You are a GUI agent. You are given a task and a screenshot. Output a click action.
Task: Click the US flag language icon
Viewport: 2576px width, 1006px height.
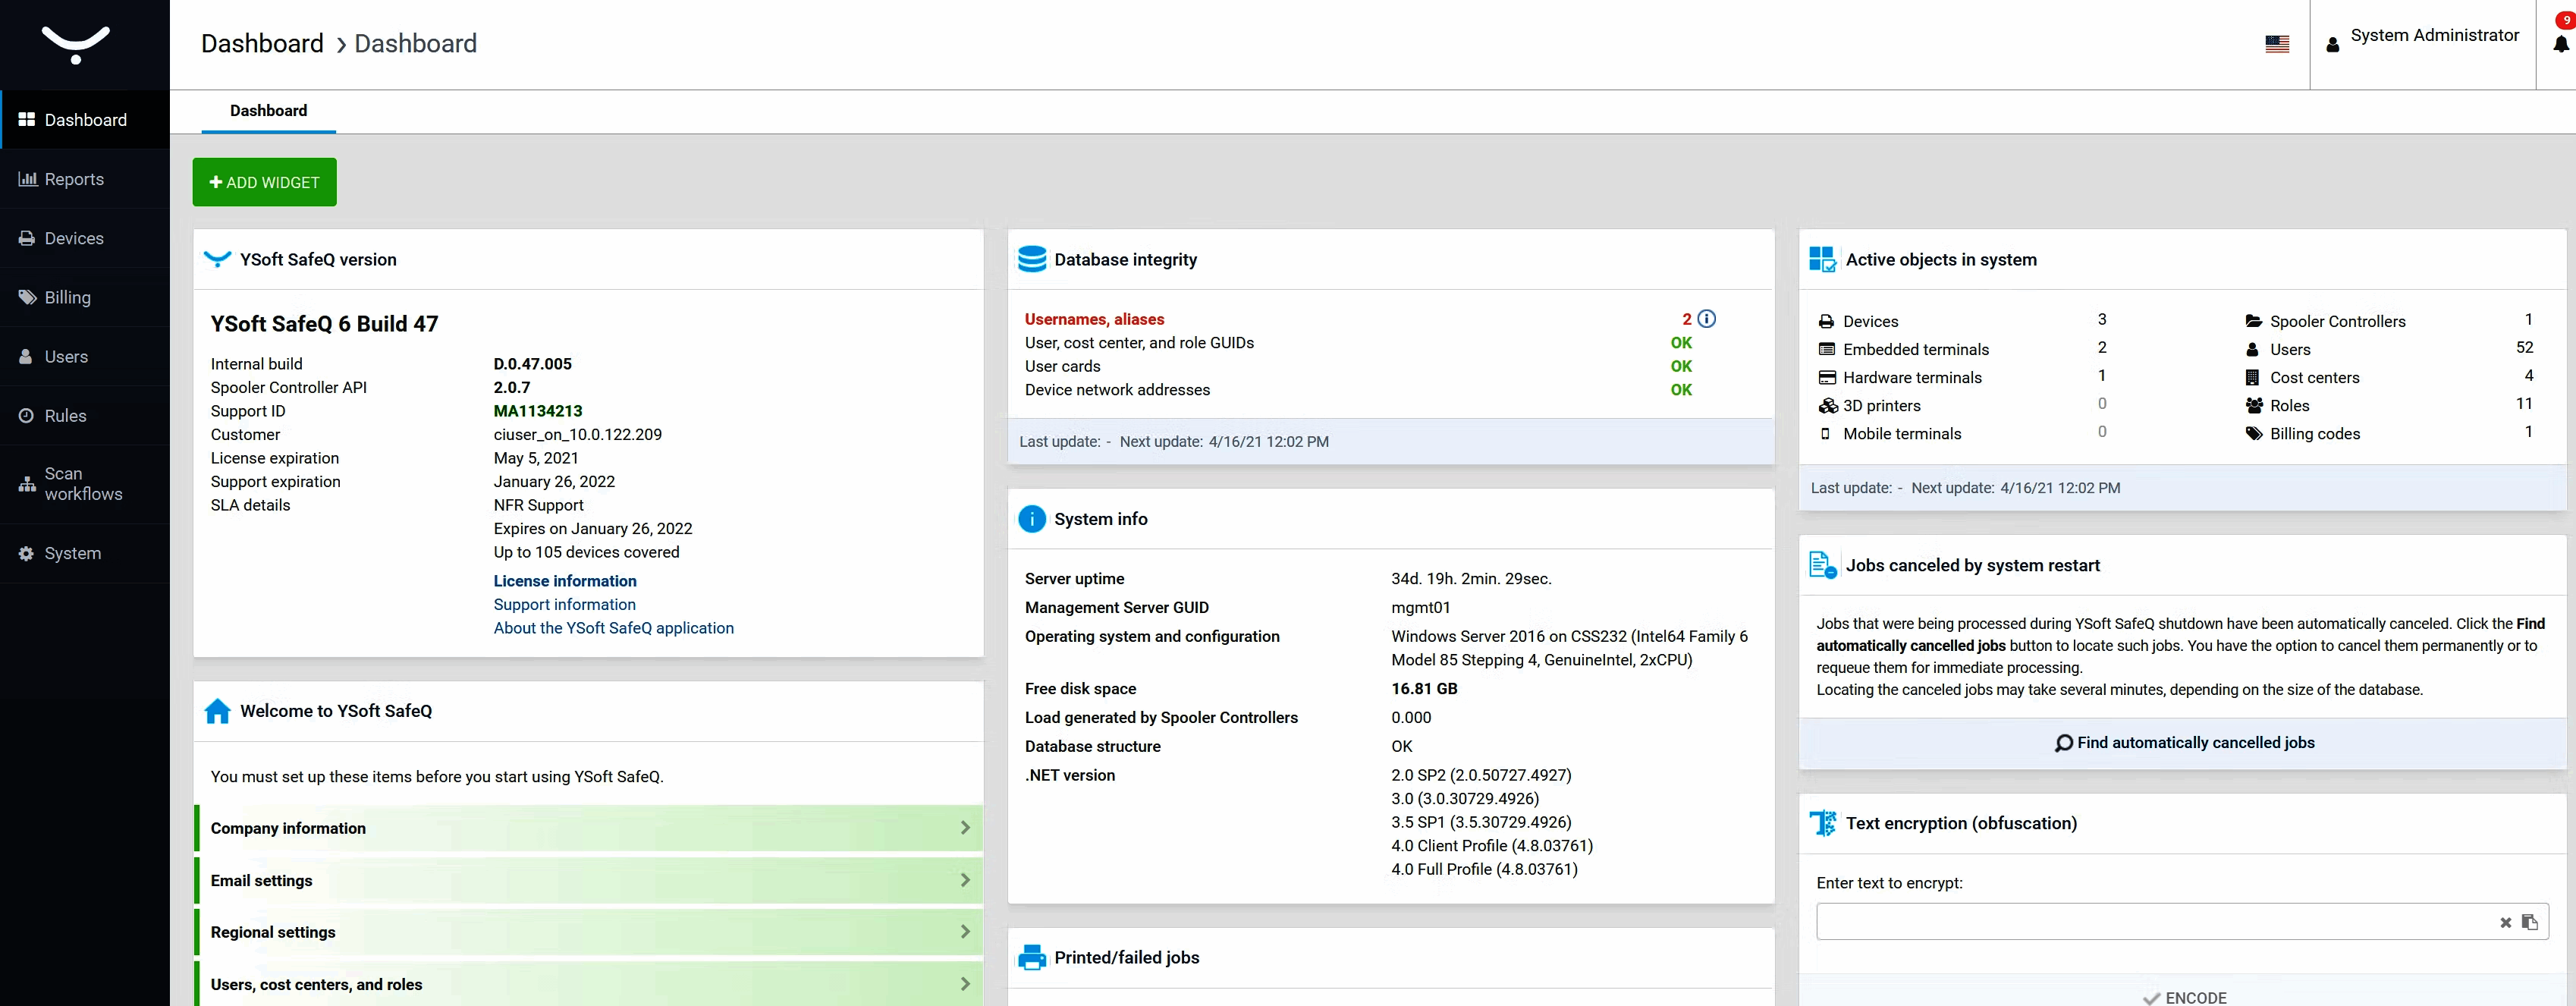coord(2277,44)
